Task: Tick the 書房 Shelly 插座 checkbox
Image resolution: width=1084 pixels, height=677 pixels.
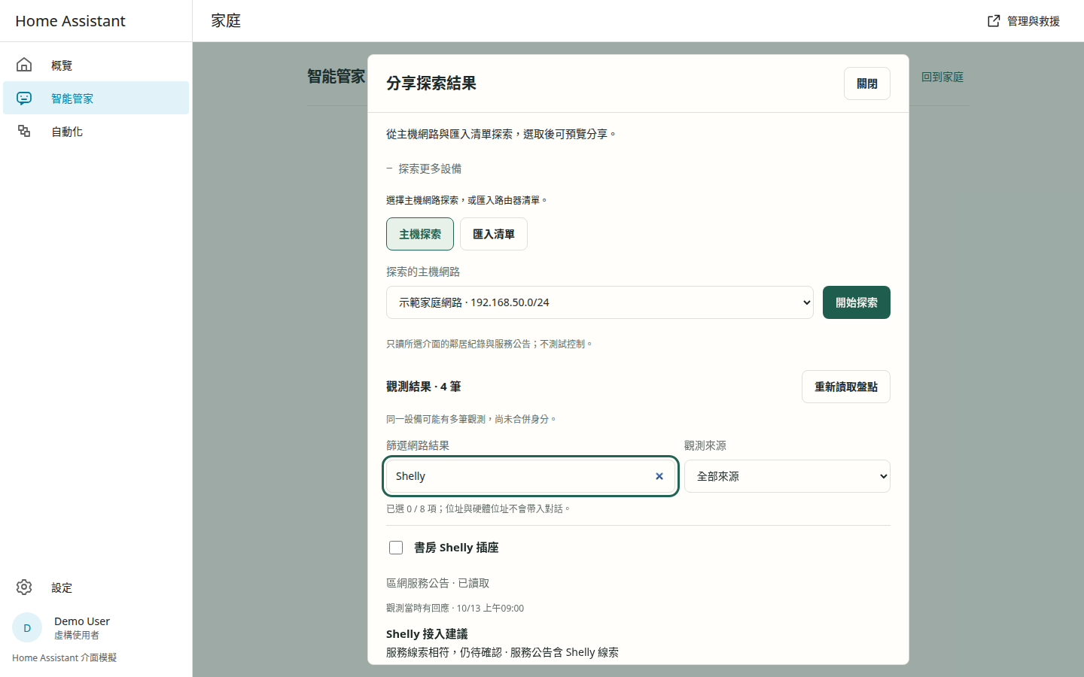Action: tap(396, 548)
